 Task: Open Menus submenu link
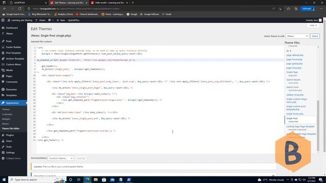point(6,124)
